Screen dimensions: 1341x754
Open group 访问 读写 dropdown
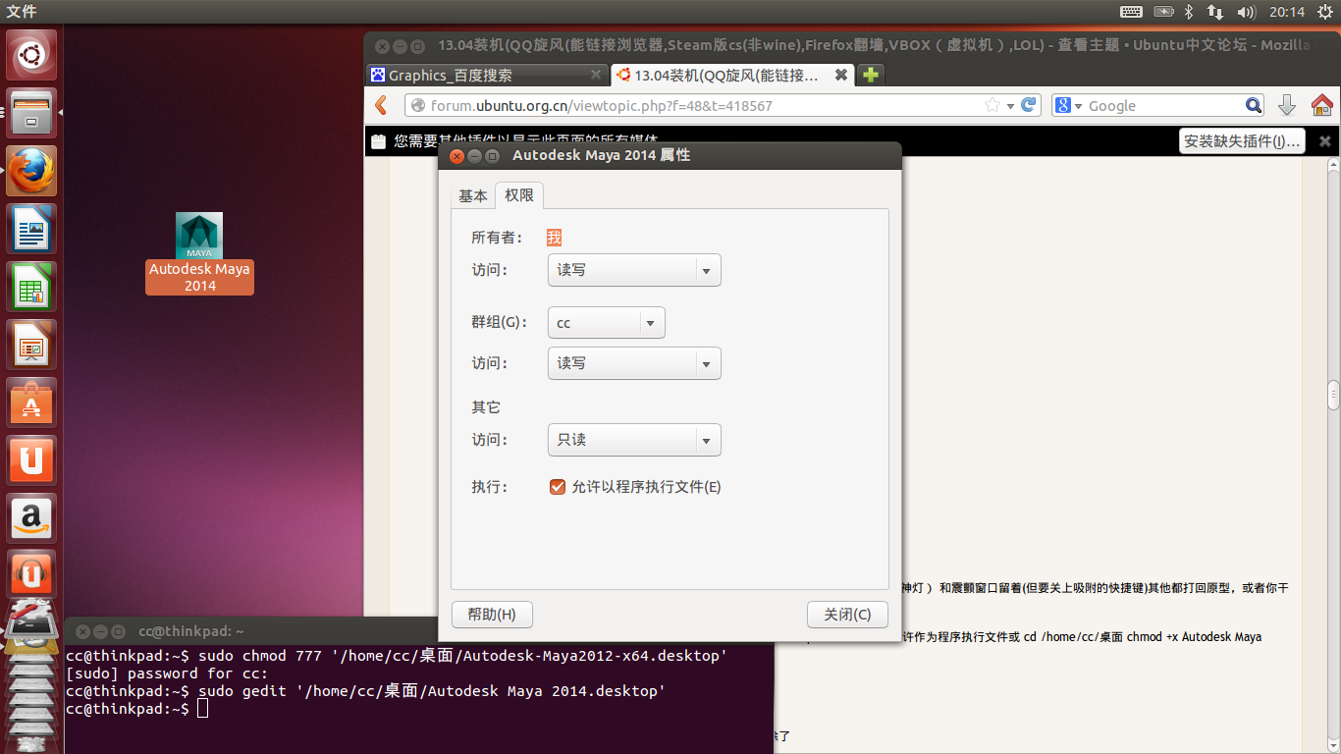(634, 363)
